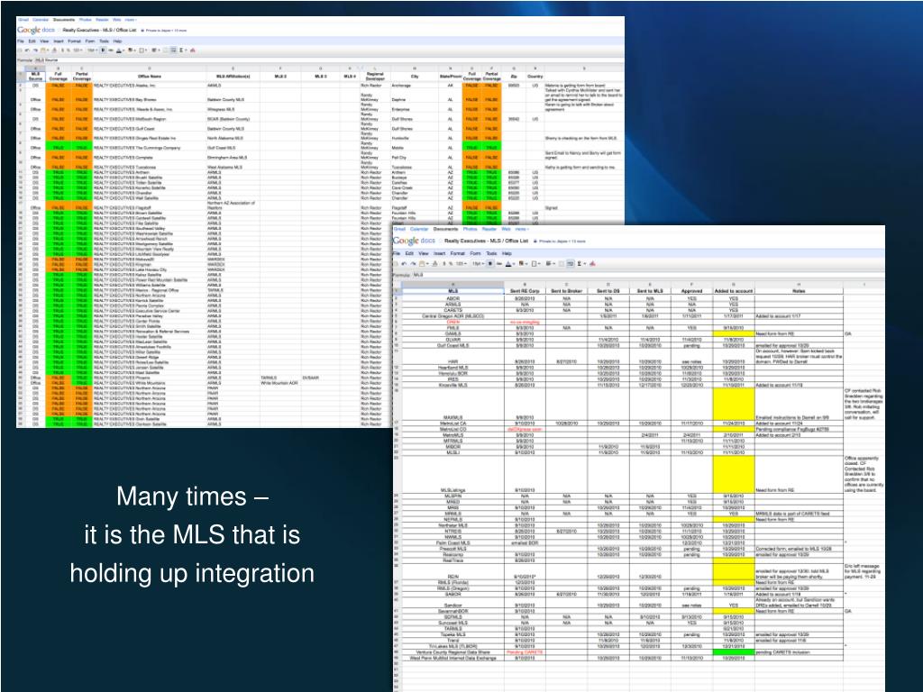Viewport: 923px width, 692px height.
Task: Toggle Bold in the front window toolbar
Action: (x=490, y=264)
